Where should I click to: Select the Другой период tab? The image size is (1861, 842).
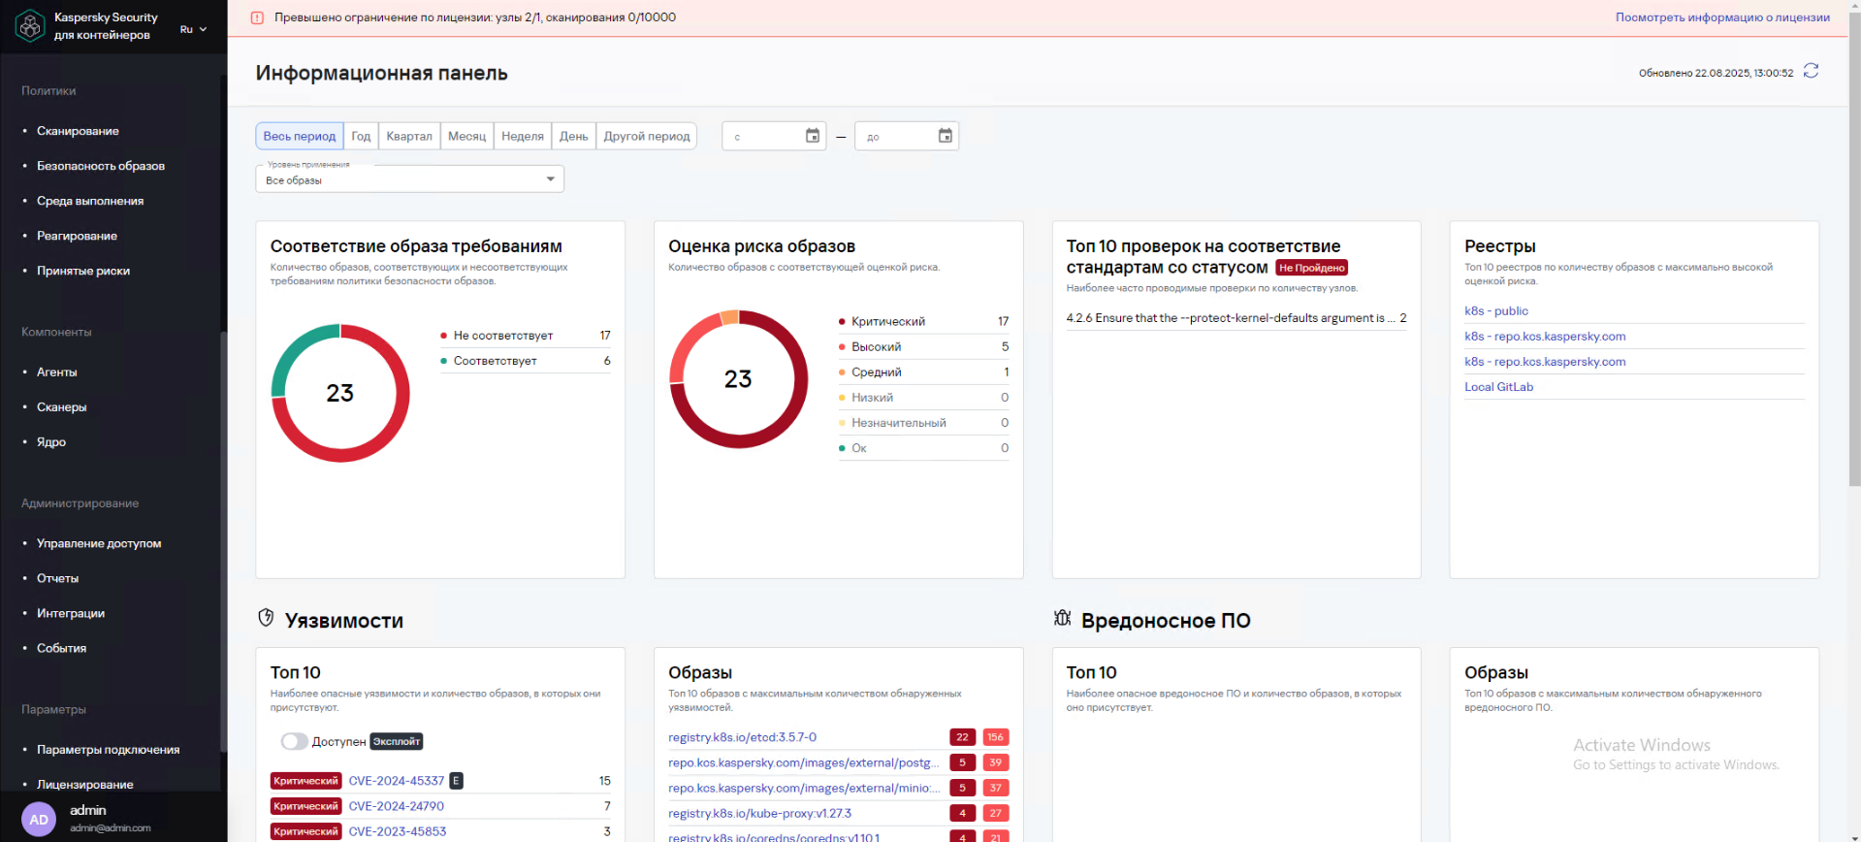tap(647, 136)
